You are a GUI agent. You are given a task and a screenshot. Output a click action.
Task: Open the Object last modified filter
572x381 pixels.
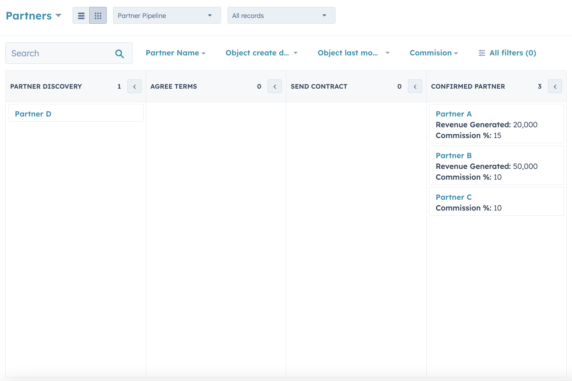click(x=353, y=53)
